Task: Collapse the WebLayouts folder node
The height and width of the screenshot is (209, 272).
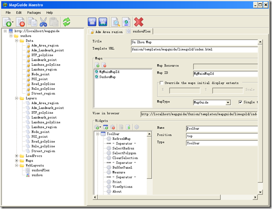Action: [x=16, y=165]
